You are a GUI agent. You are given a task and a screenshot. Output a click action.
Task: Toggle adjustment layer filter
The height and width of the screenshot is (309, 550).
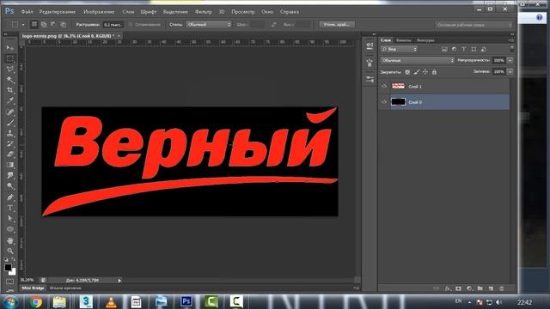(455, 50)
